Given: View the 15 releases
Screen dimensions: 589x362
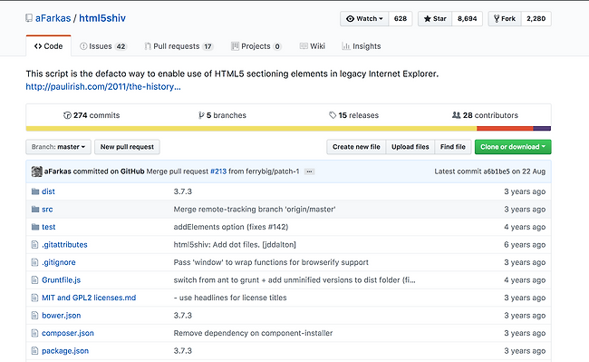Looking at the screenshot, I should (x=353, y=115).
